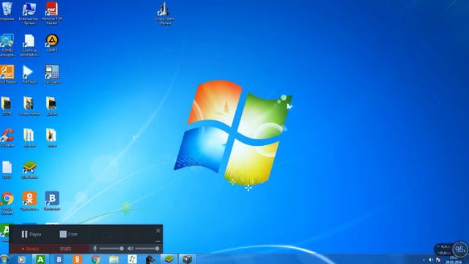Viewport: 469px width, 264px height.
Task: Open the folder explorer taskbar icon
Action: click(114, 259)
